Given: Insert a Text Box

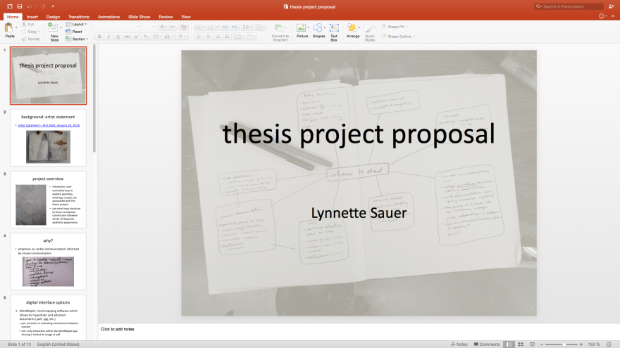Looking at the screenshot, I should [334, 32].
